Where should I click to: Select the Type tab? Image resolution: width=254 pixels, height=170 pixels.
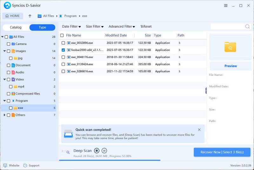(42, 28)
